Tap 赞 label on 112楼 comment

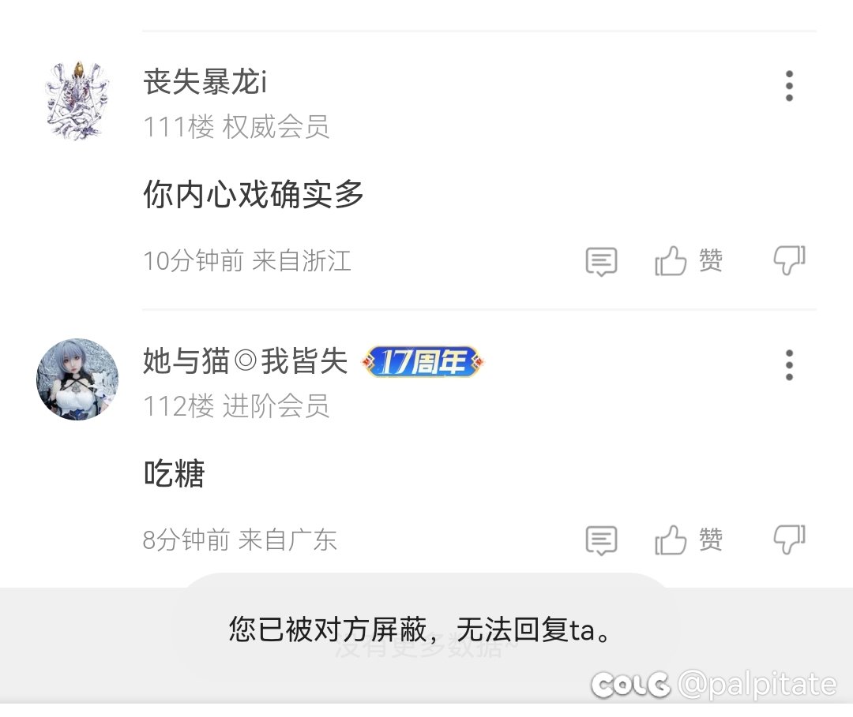[711, 540]
